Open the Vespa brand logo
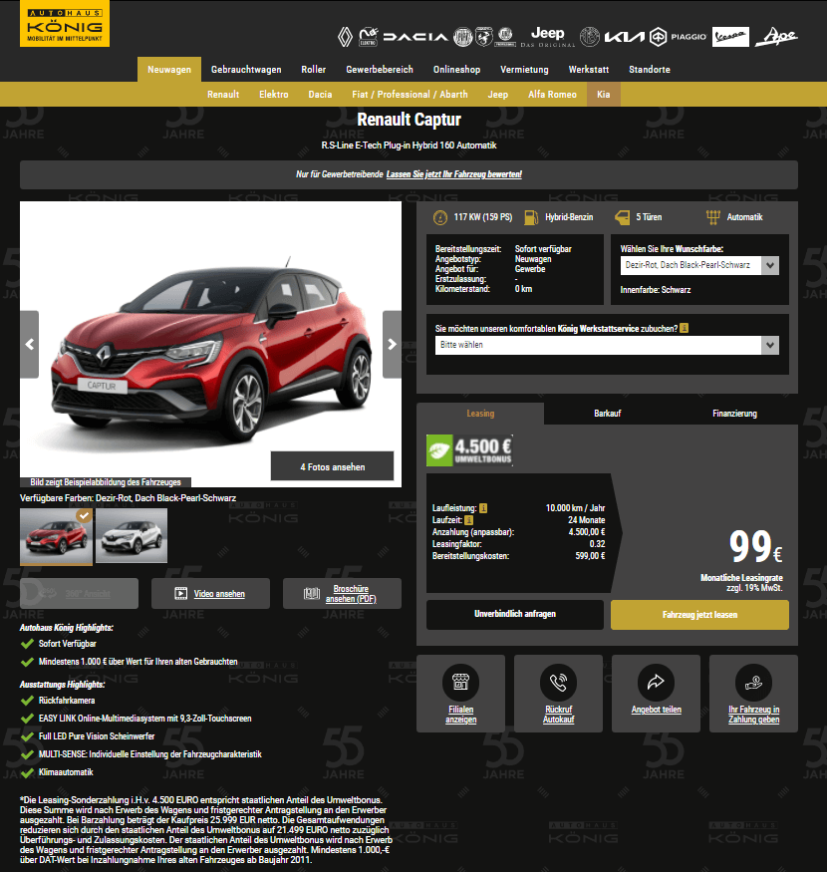 (x=730, y=37)
